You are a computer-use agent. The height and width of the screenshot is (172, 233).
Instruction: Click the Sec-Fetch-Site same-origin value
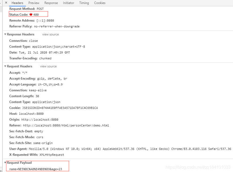point(43,143)
